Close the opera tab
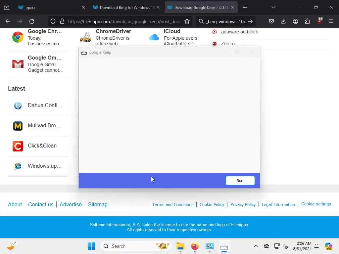 pos(83,8)
